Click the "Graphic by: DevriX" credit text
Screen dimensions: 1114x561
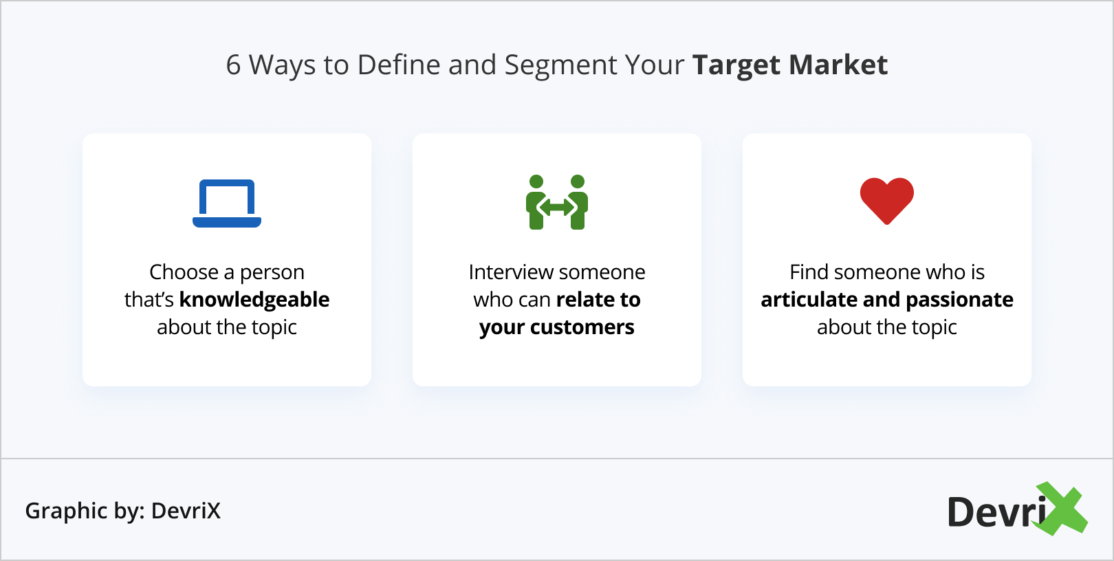point(123,511)
